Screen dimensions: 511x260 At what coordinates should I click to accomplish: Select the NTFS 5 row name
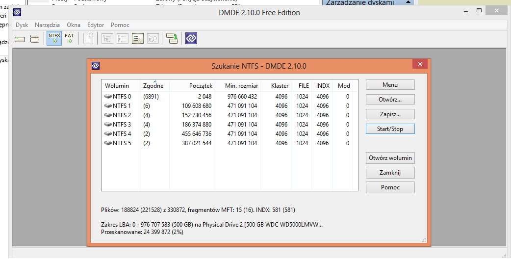click(x=122, y=143)
